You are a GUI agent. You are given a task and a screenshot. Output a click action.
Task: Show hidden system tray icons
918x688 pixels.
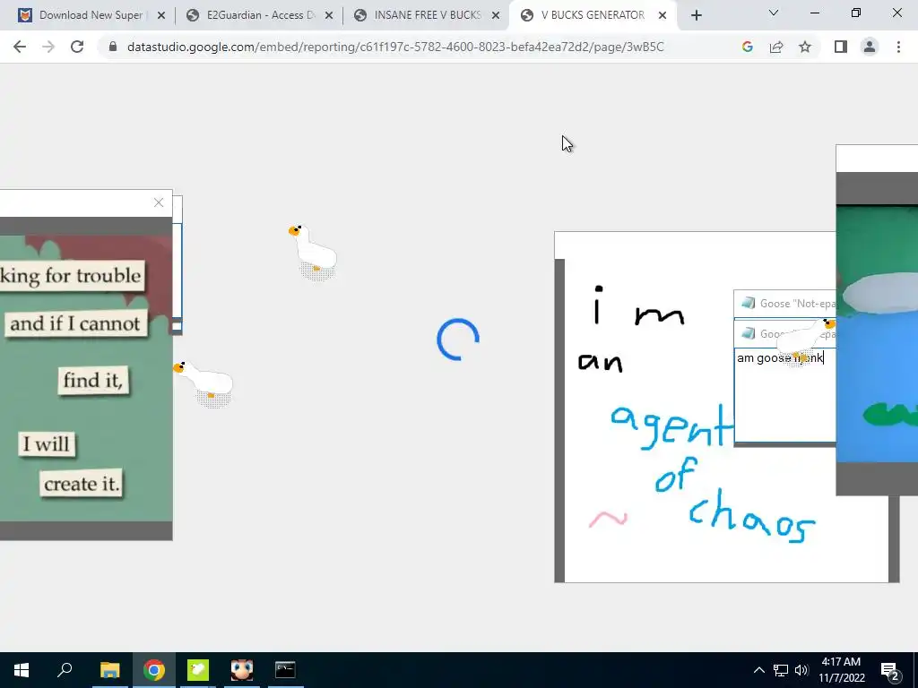coord(758,670)
